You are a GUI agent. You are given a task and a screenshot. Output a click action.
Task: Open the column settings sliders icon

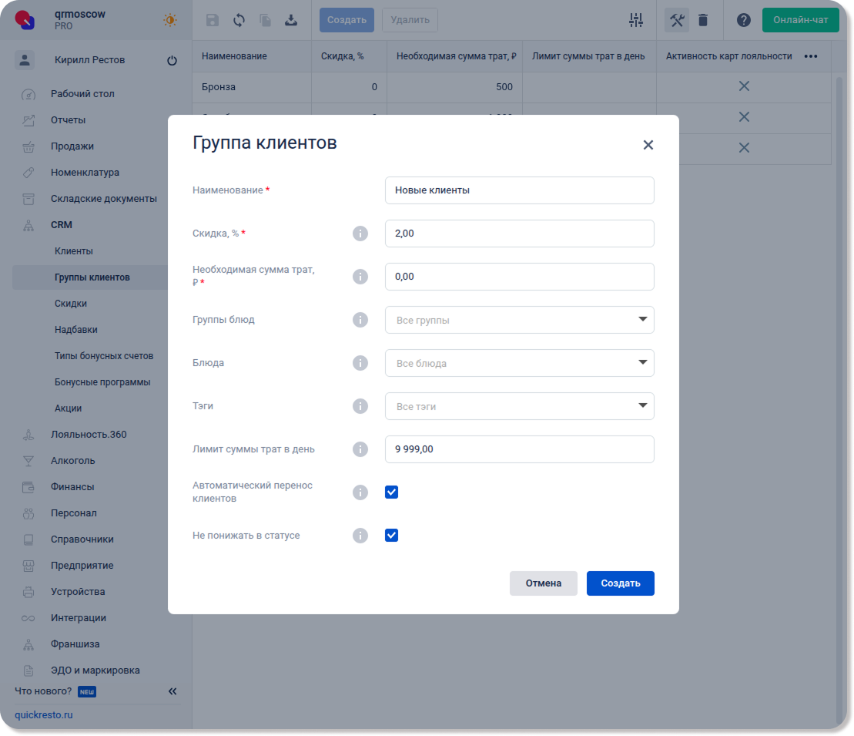tap(635, 20)
